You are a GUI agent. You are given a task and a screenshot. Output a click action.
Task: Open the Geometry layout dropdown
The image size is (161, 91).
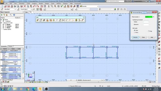(x=98, y=6)
